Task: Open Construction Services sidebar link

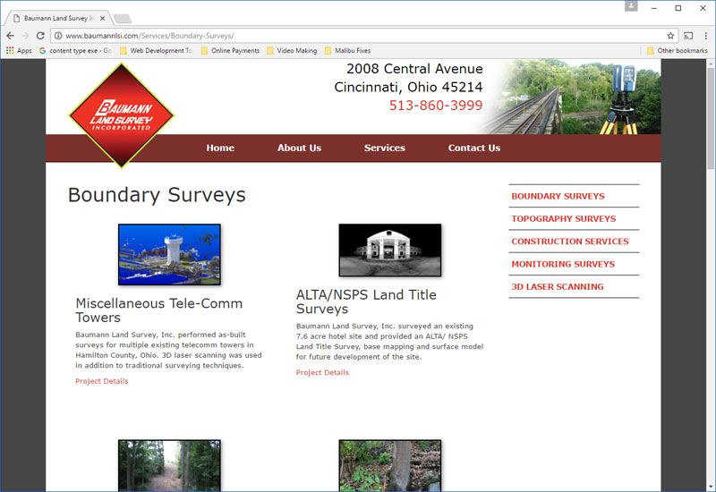Action: tap(570, 242)
